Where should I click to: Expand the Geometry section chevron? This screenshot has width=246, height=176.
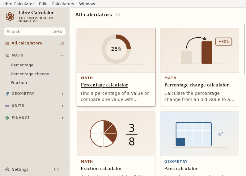point(62,94)
